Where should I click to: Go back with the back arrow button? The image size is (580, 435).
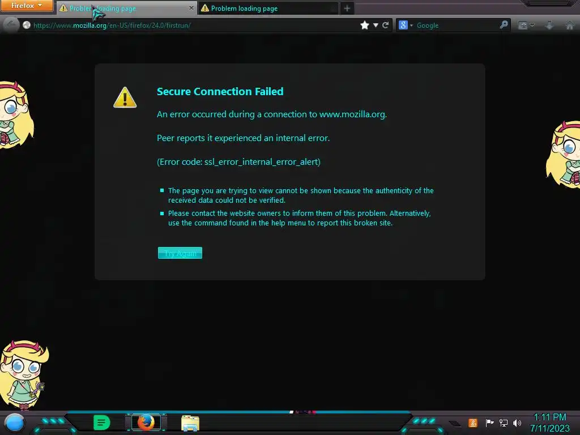coord(11,25)
